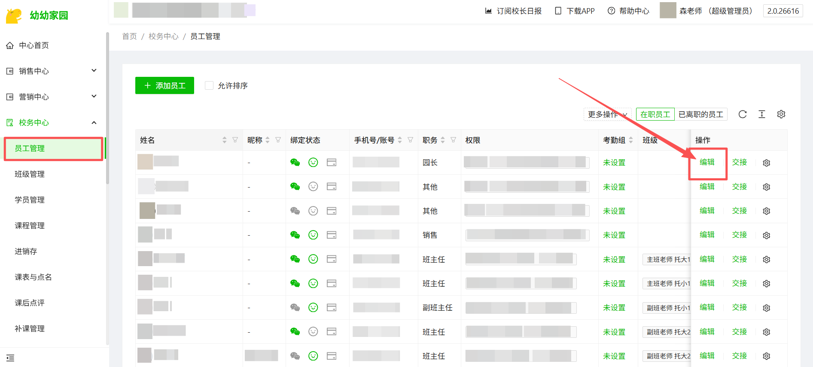The height and width of the screenshot is (367, 813).
Task: Click 交接 link in the 园长 row
Action: coord(739,162)
